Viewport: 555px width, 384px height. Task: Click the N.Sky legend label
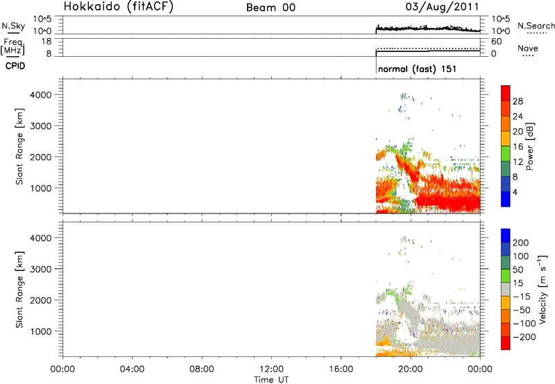tap(13, 26)
